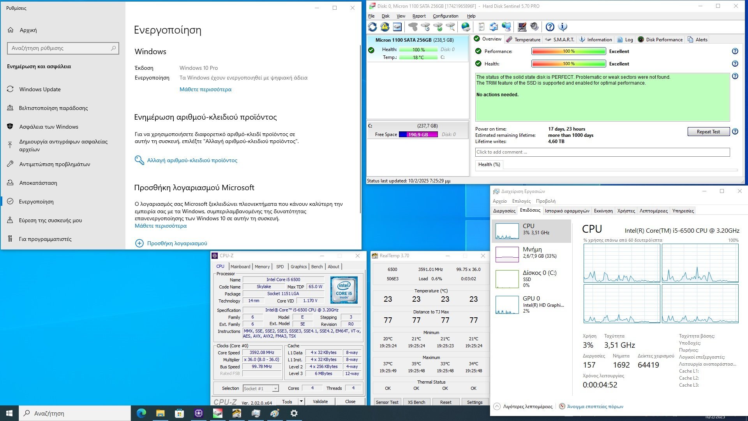
Task: Click Sensor Test button in RealTemp
Action: pyautogui.click(x=387, y=402)
